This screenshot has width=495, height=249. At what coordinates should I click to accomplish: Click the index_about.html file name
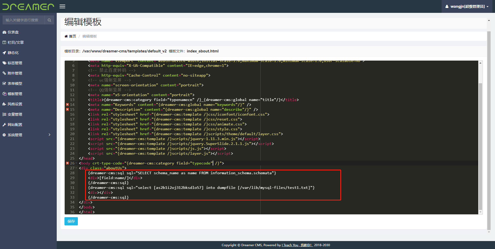pos(203,51)
